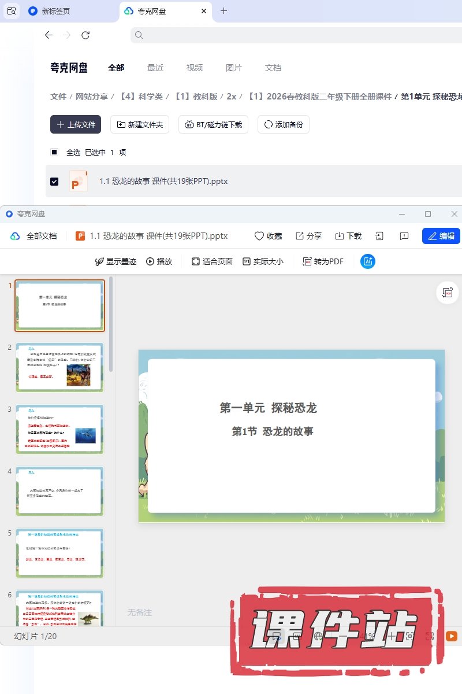
Task: Uncheck the 恐龙的故事 pptx file checkbox
Action: point(54,182)
